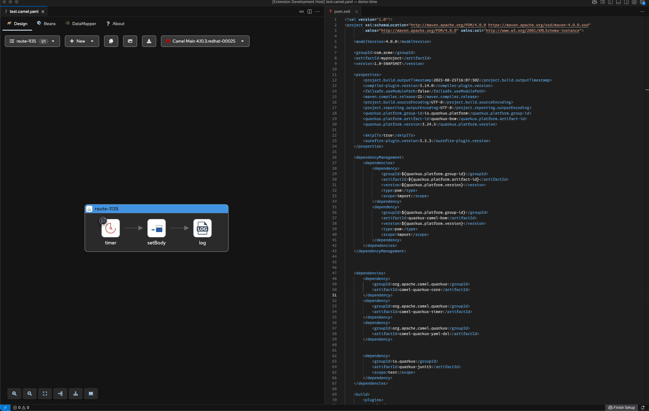The width and height of the screenshot is (649, 411).
Task: Open the route-1135 flows list dropdown
Action: (x=32, y=41)
